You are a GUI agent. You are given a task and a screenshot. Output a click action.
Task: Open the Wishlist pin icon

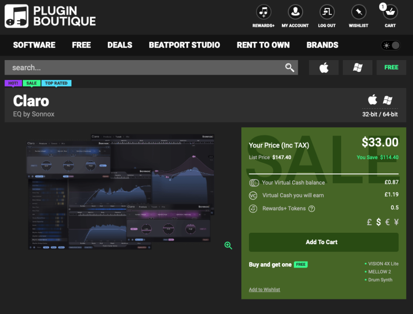coord(358,12)
